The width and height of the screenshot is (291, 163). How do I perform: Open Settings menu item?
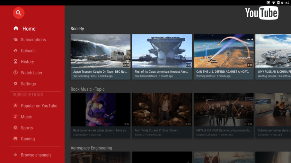coord(28,84)
